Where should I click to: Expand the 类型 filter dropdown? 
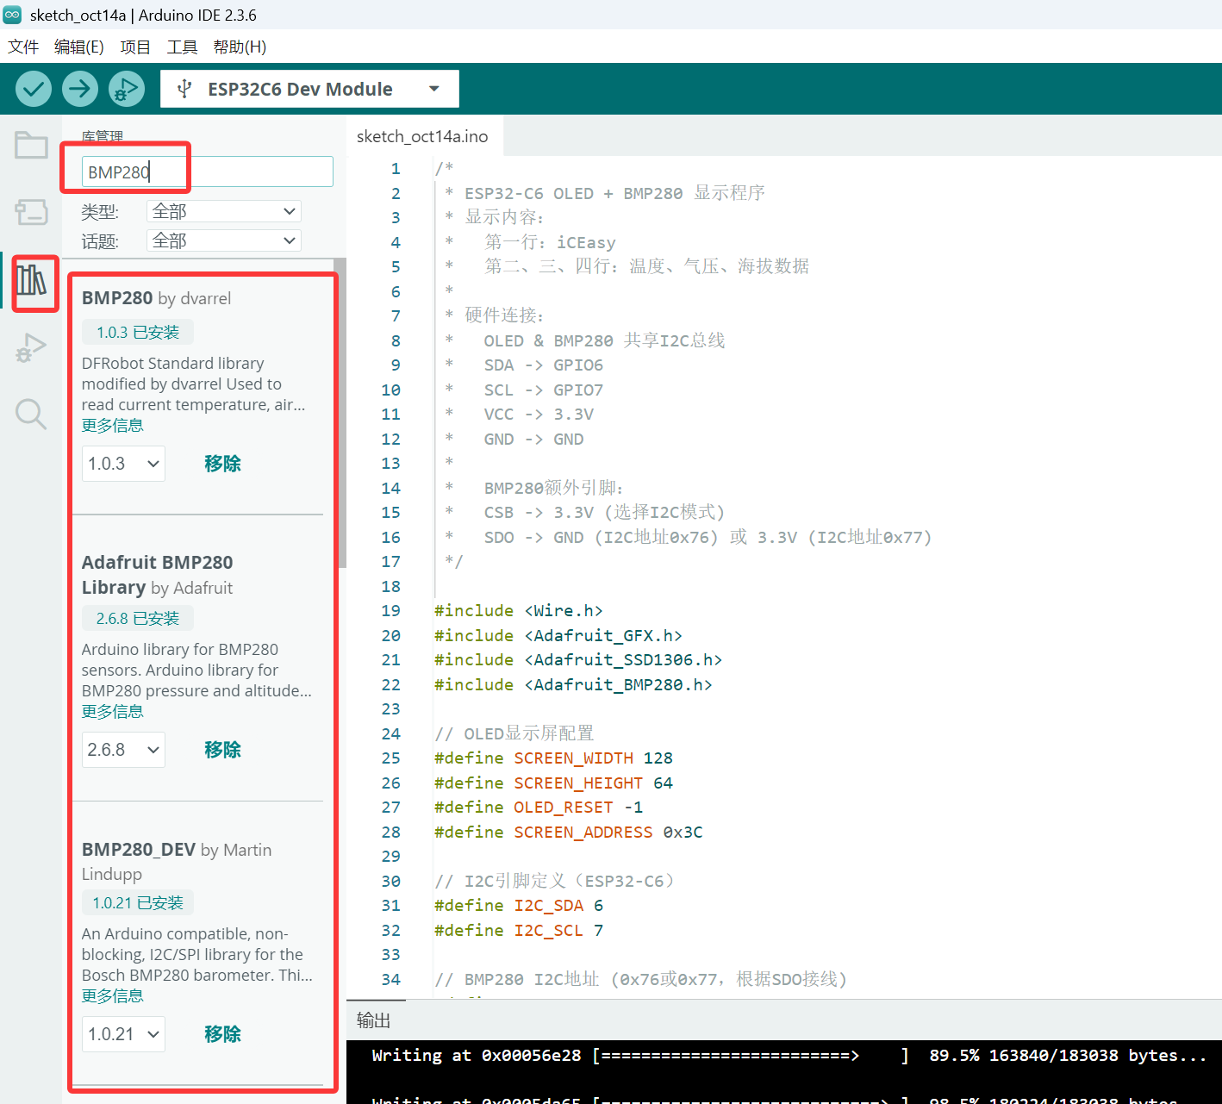(223, 211)
